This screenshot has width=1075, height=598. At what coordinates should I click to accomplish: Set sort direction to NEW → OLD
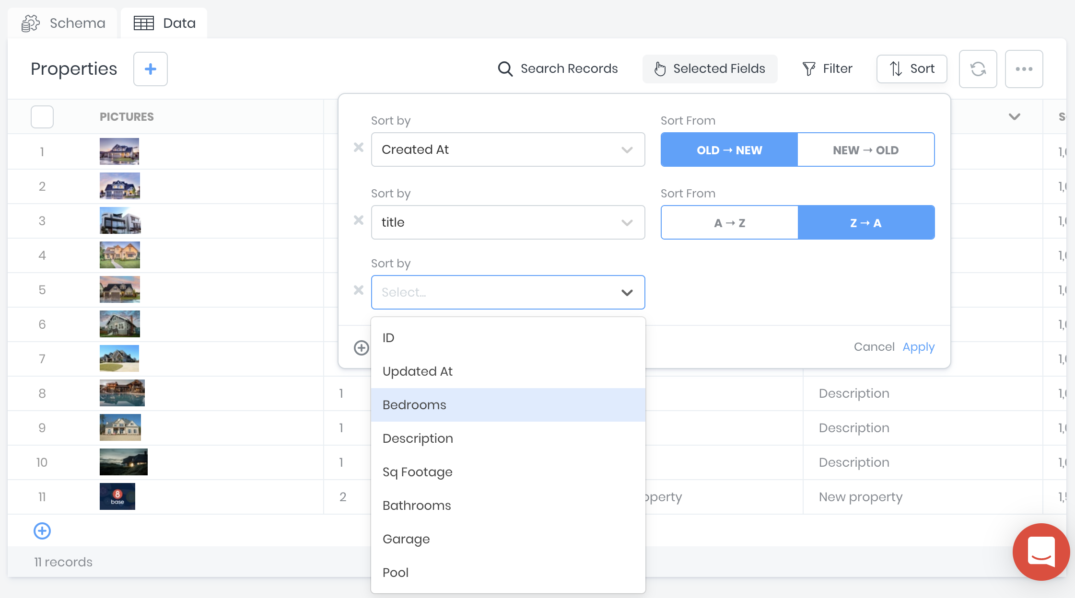tap(865, 150)
